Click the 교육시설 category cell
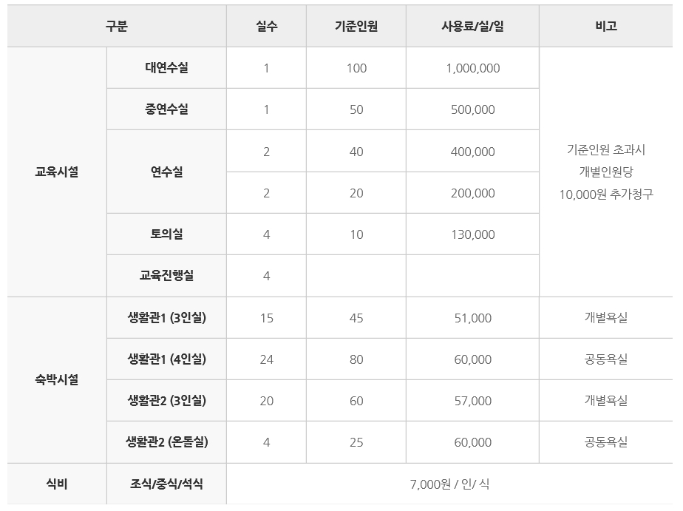Image resolution: width=683 pixels, height=511 pixels. [57, 172]
